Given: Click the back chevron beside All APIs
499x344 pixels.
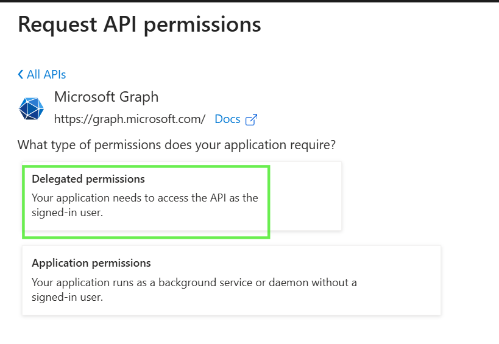Looking at the screenshot, I should [21, 74].
